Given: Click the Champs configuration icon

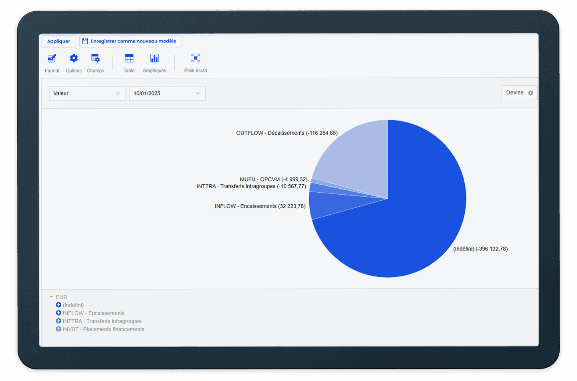Looking at the screenshot, I should (x=95, y=58).
